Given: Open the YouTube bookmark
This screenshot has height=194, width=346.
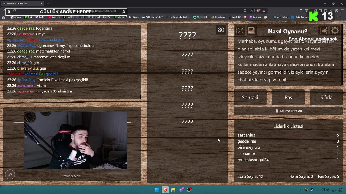Looking at the screenshot, I should coord(54,17).
